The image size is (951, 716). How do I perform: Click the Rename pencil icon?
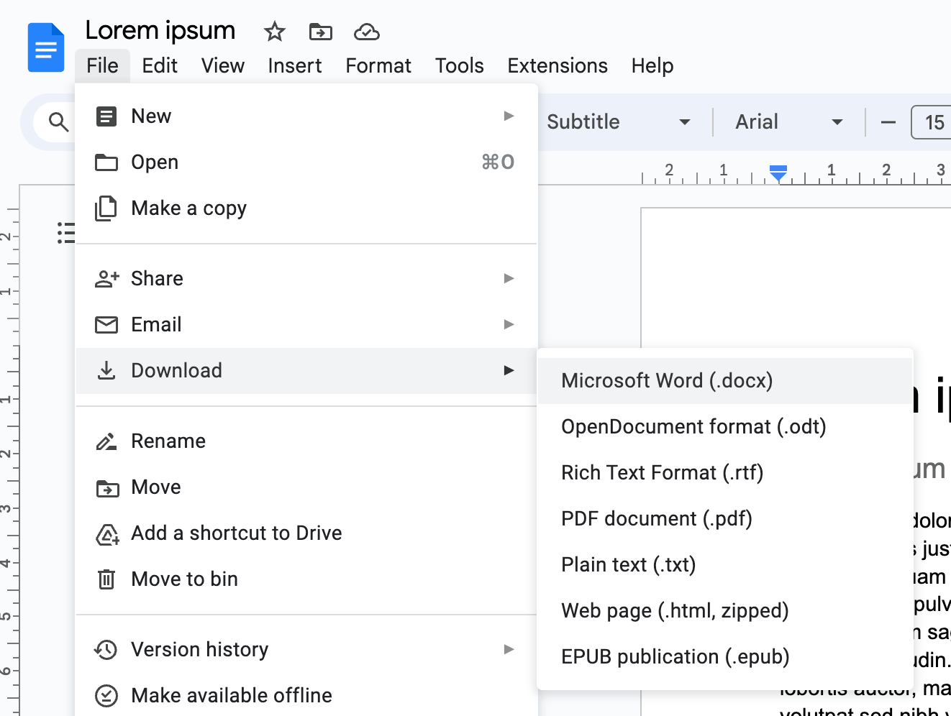coord(106,441)
